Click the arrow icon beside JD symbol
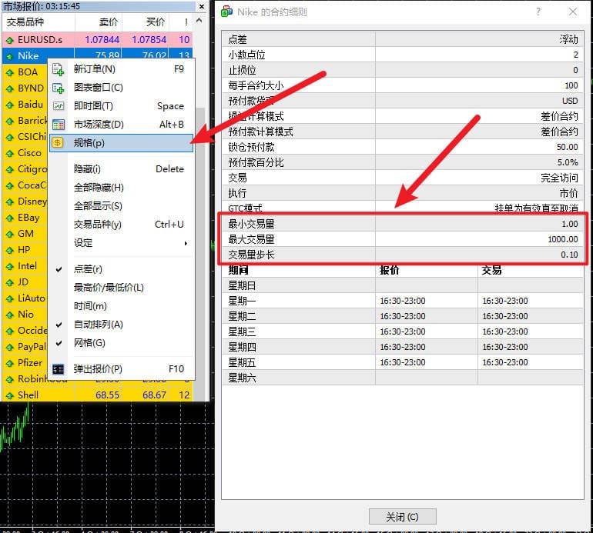 tap(10, 282)
